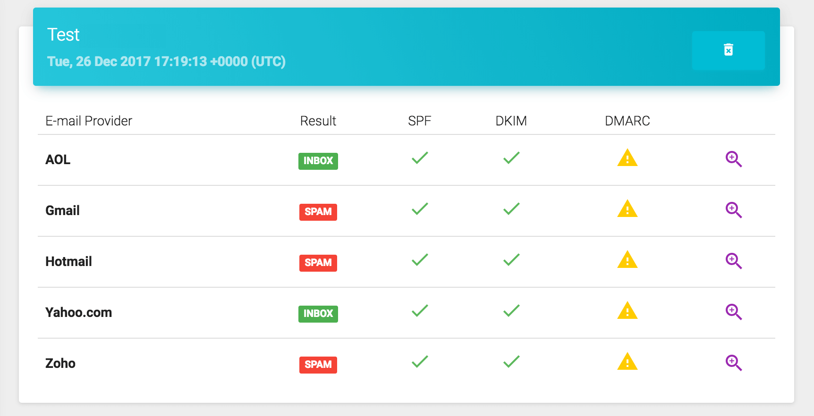The image size is (814, 416).
Task: Click the Gmail DKIM checkmark
Action: (511, 209)
